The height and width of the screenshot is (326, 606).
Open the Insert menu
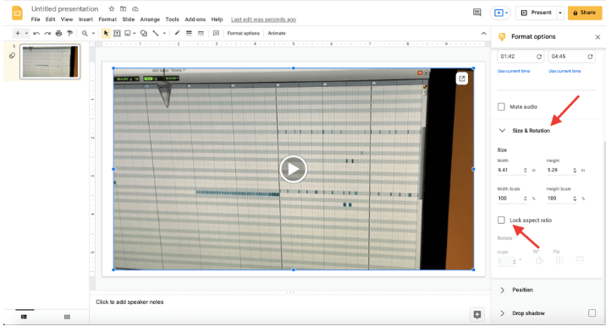pos(85,19)
